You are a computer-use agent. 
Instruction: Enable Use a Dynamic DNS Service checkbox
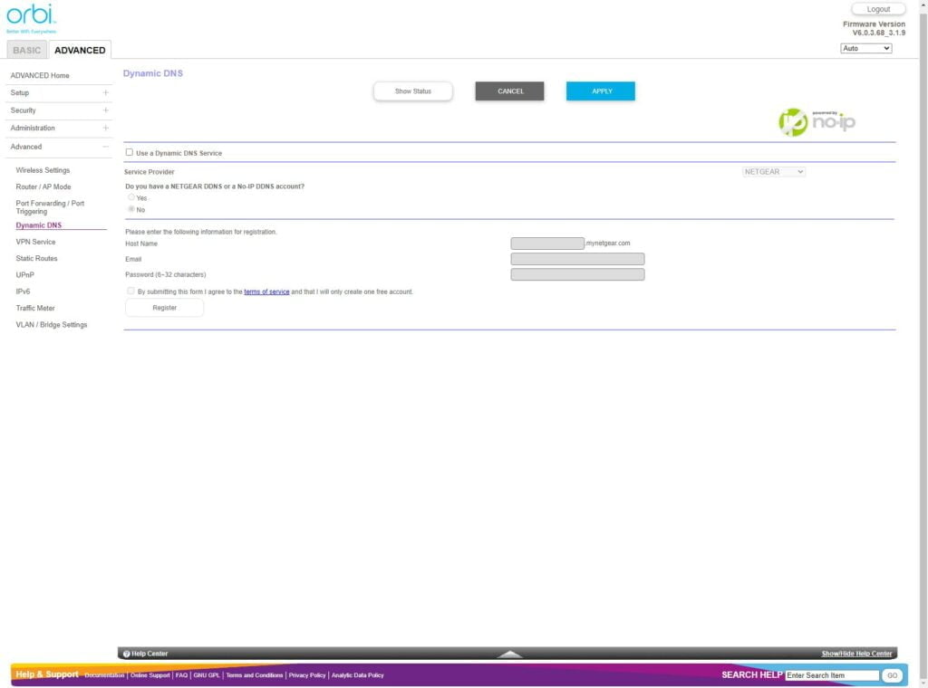(x=130, y=153)
